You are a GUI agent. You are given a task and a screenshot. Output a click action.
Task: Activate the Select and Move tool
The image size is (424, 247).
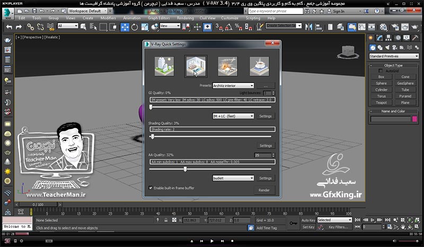click(125, 27)
